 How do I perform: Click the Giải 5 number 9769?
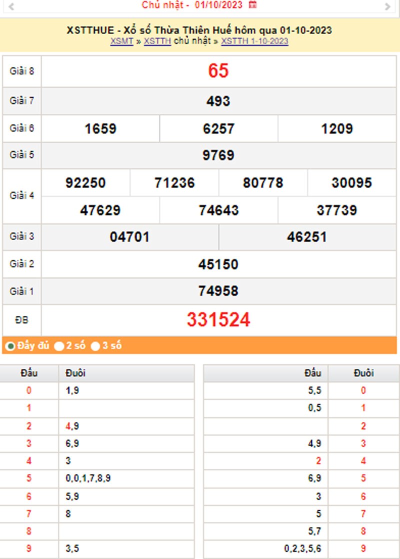tap(218, 155)
